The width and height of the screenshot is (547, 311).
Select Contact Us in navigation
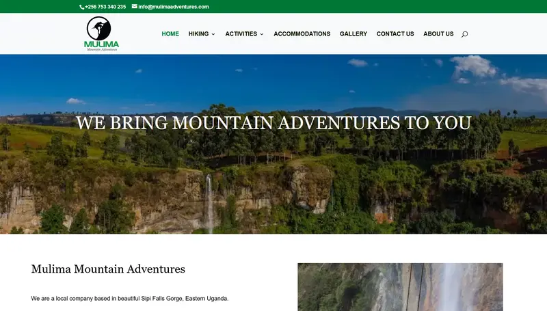395,33
